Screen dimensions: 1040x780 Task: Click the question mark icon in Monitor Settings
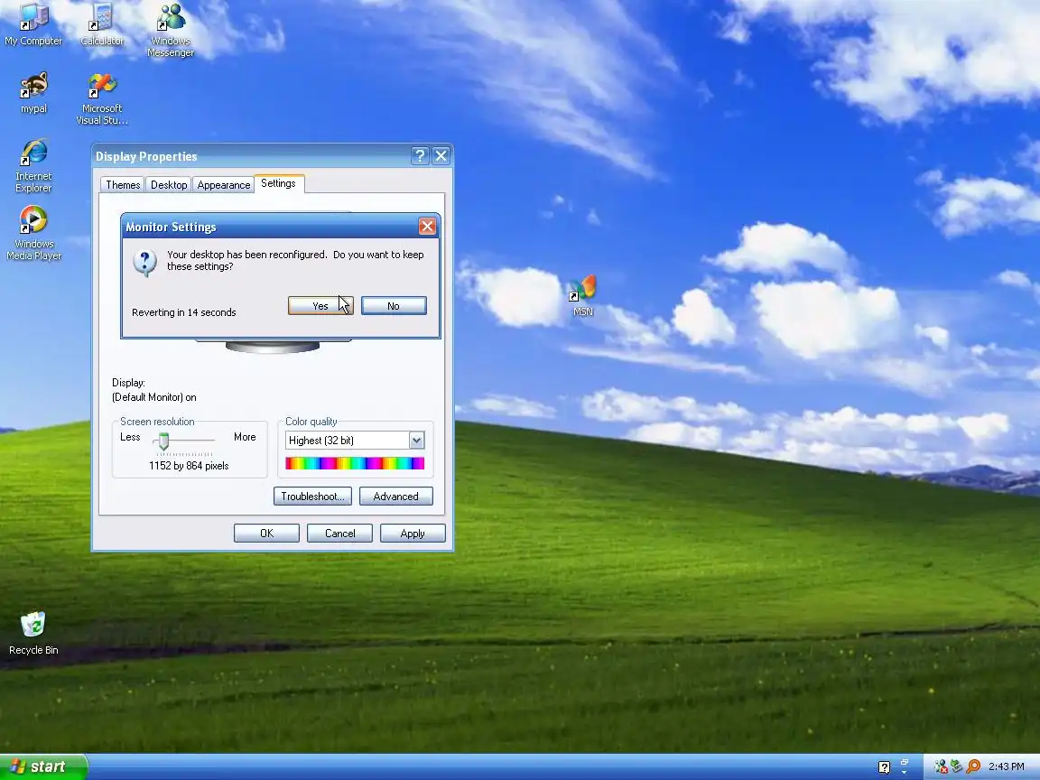144,262
